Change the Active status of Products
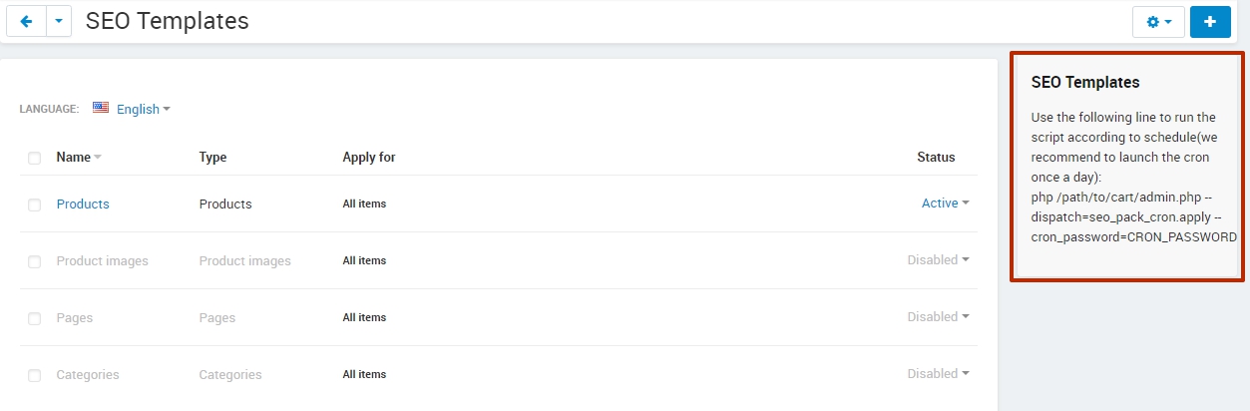 point(946,203)
